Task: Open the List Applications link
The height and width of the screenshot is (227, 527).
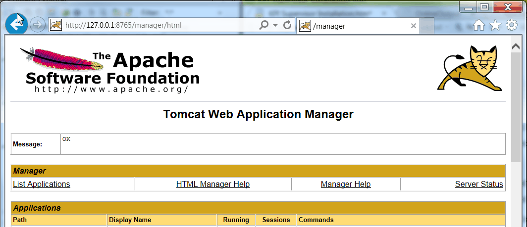Action: pyautogui.click(x=42, y=184)
